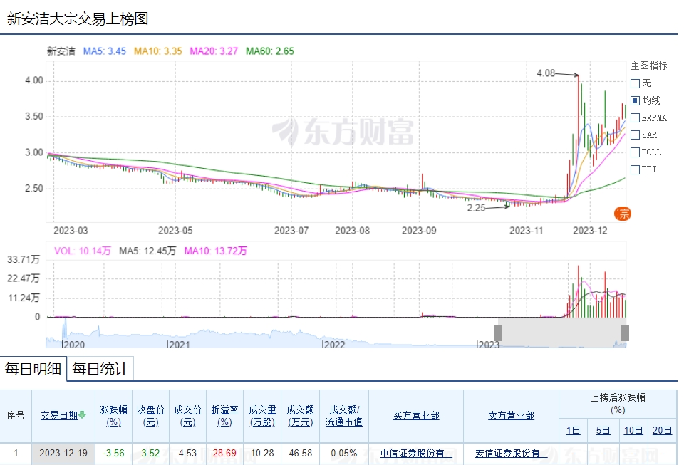Sort by the 折溢率 column header
The image size is (684, 465).
(224, 415)
